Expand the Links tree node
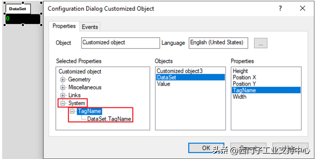 tap(62, 95)
